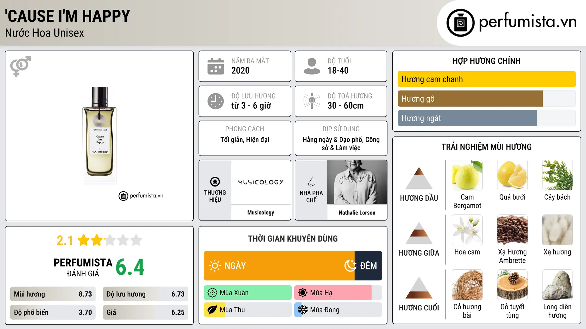
Task: Open the Long diên hương ambergris image
Action: (557, 285)
